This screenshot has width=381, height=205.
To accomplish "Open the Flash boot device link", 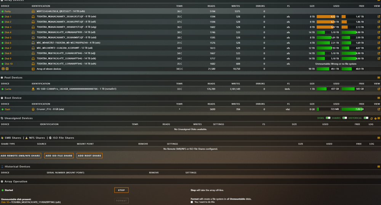I will pyautogui.click(x=7, y=110).
